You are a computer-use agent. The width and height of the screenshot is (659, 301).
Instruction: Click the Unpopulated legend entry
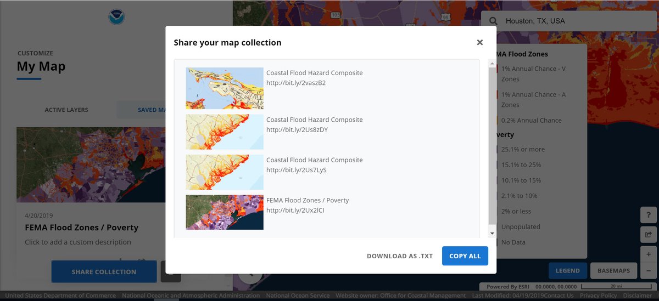(521, 226)
